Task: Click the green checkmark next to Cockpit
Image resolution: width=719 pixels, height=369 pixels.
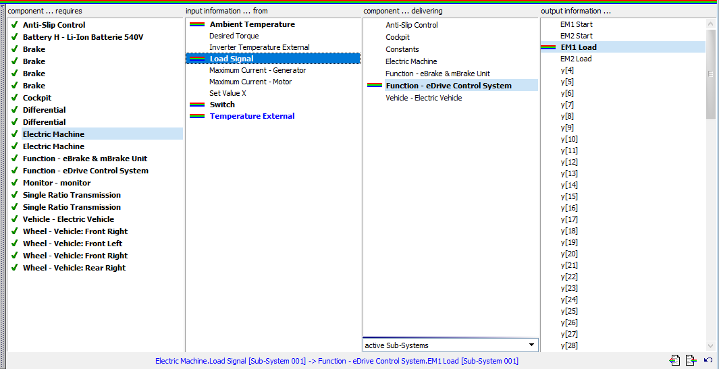Action: click(14, 98)
